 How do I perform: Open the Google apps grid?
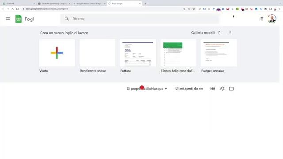click(261, 19)
